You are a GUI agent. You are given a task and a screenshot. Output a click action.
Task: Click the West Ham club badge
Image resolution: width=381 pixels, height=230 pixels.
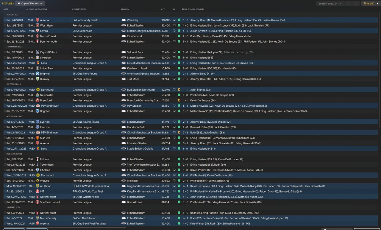tap(38, 26)
